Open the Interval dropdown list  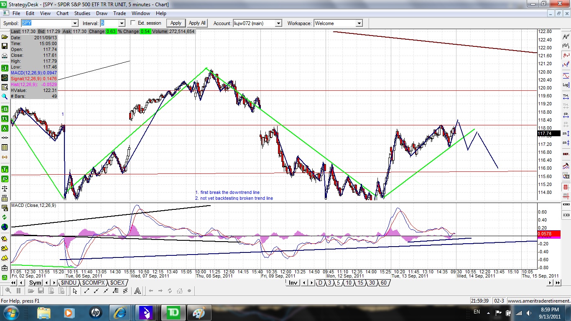122,23
